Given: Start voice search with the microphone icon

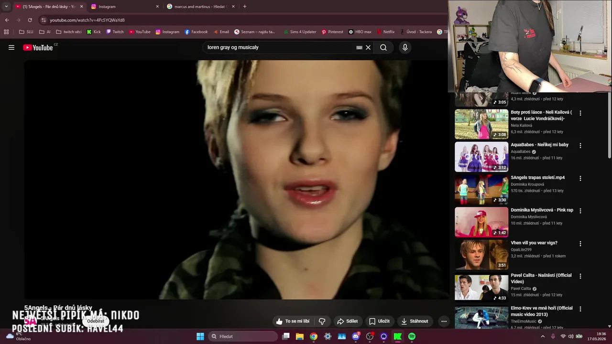Looking at the screenshot, I should tap(405, 47).
